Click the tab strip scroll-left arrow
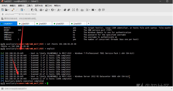The width and height of the screenshot is (173, 91). coord(171,23)
